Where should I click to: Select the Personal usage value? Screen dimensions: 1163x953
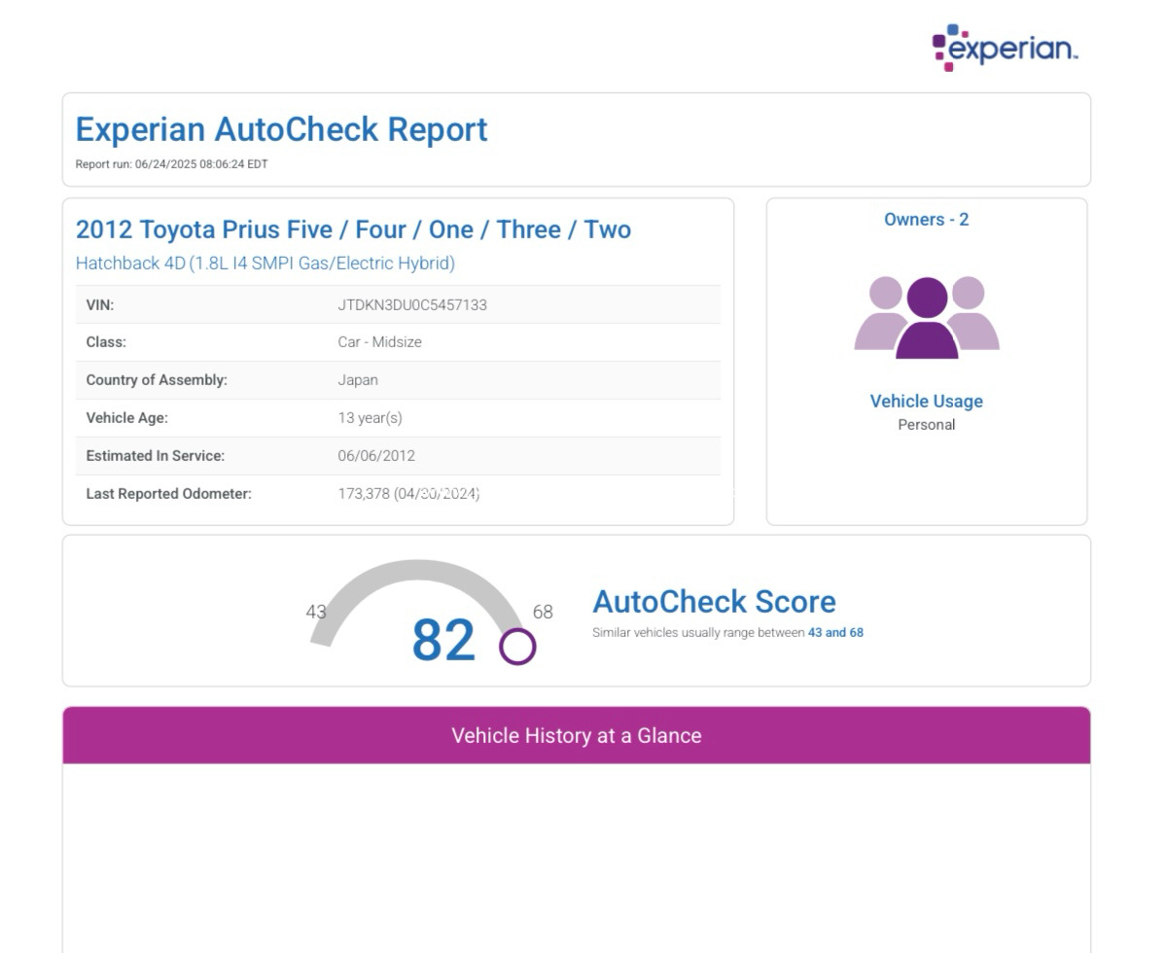pos(927,425)
